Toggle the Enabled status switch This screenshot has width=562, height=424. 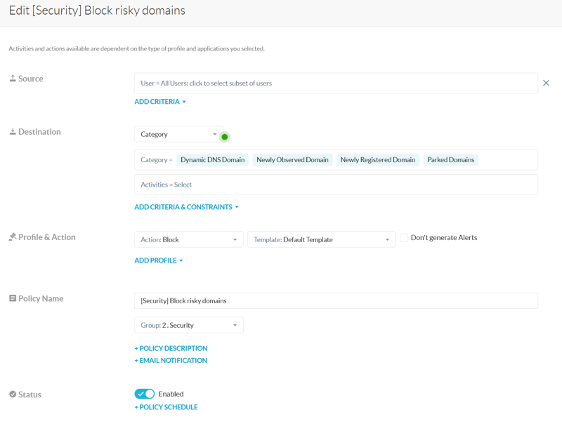point(144,394)
